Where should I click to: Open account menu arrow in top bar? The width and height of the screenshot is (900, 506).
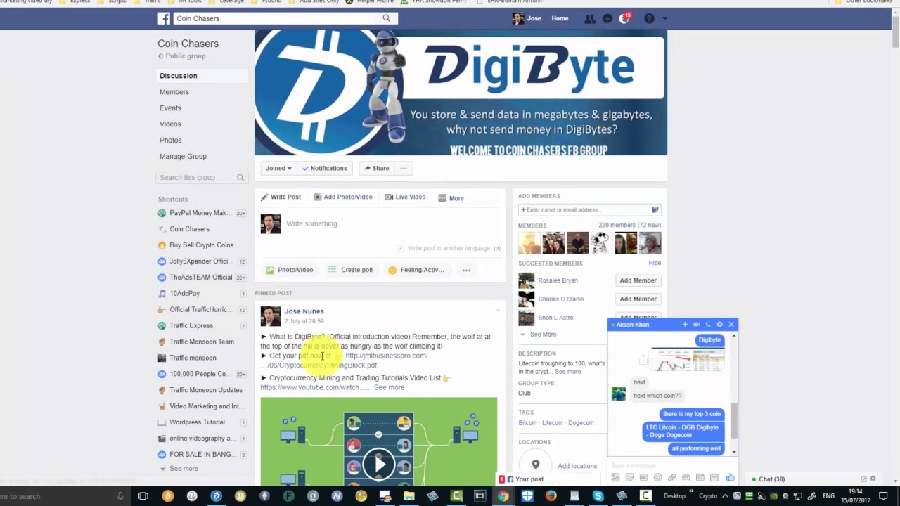(x=664, y=18)
